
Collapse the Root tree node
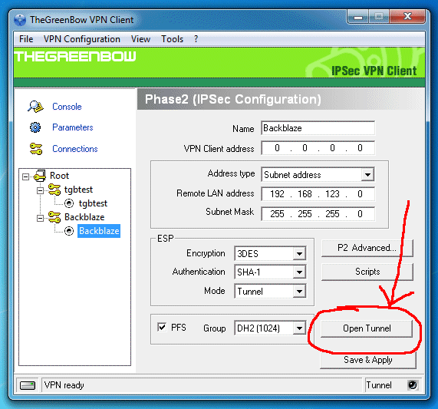tap(26, 176)
